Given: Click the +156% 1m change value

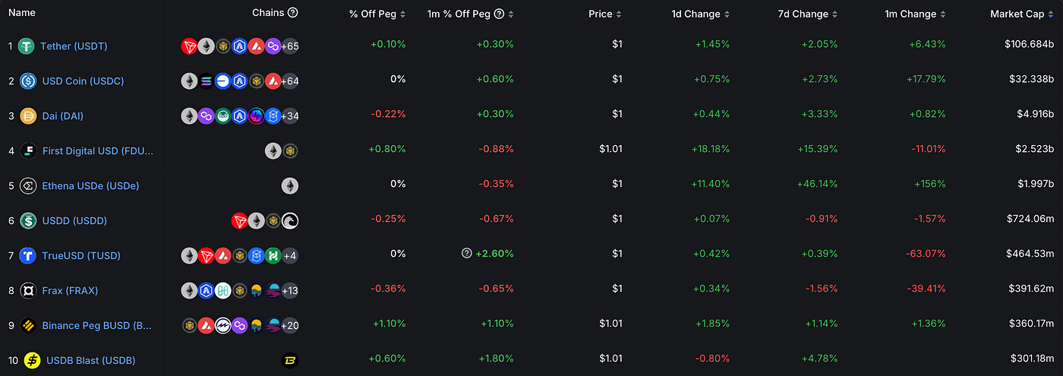Looking at the screenshot, I should [x=929, y=185].
